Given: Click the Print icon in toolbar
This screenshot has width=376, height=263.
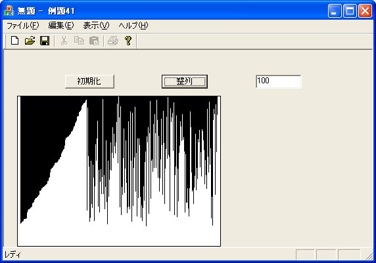Looking at the screenshot, I should 113,41.
